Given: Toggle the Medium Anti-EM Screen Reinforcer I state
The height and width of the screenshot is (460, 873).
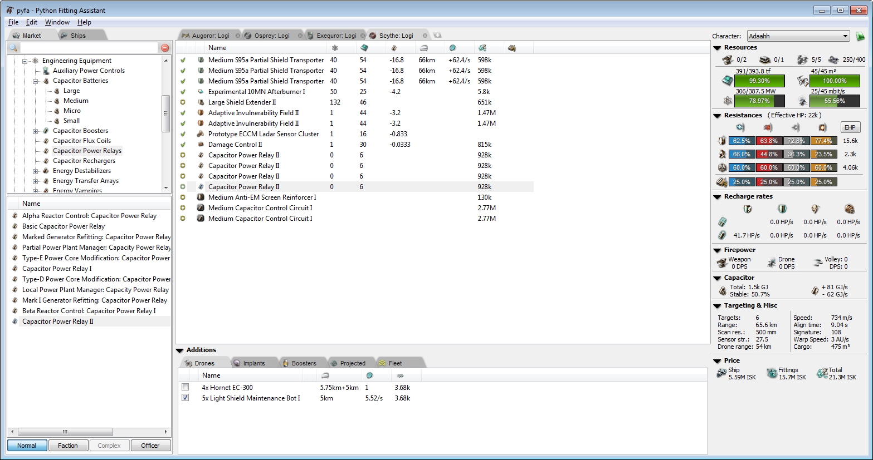Looking at the screenshot, I should tap(183, 197).
